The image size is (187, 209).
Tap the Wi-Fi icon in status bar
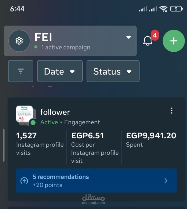tap(163, 9)
